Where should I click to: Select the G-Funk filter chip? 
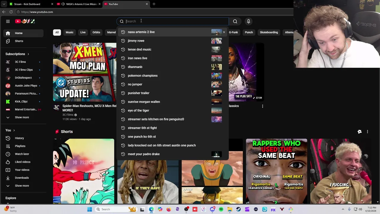(233, 32)
